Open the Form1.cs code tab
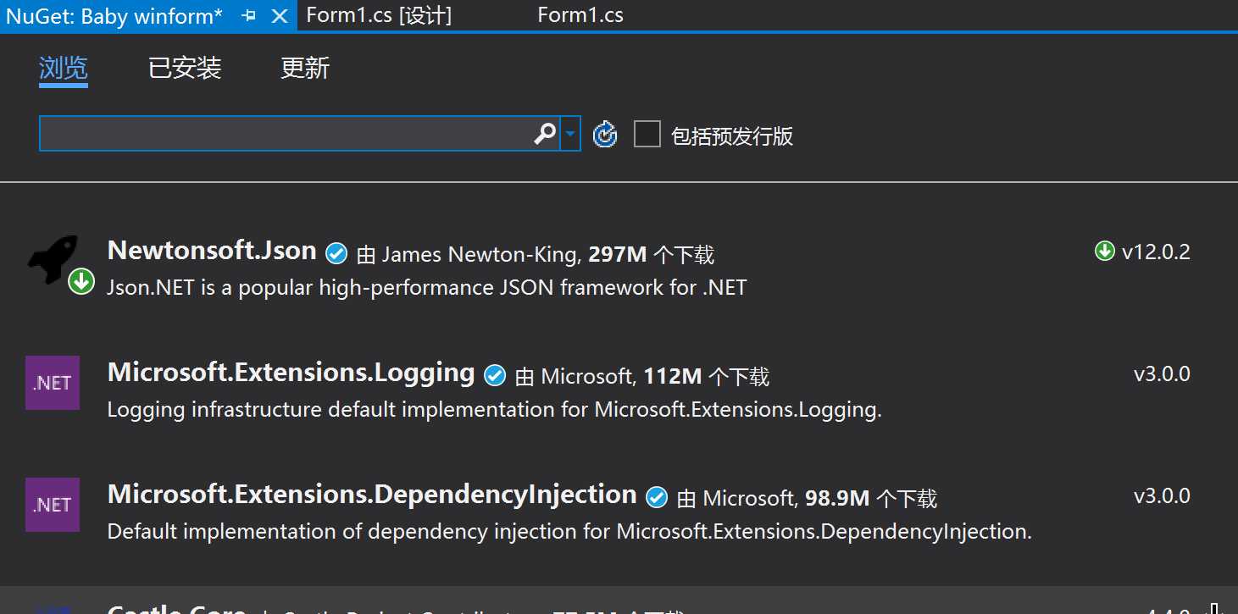The height and width of the screenshot is (614, 1238). coord(580,15)
